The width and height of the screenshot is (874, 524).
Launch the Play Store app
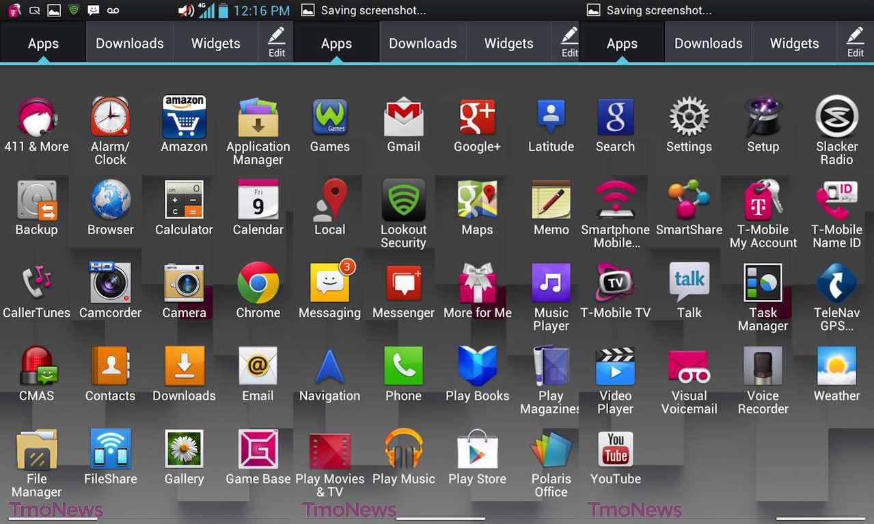click(477, 450)
